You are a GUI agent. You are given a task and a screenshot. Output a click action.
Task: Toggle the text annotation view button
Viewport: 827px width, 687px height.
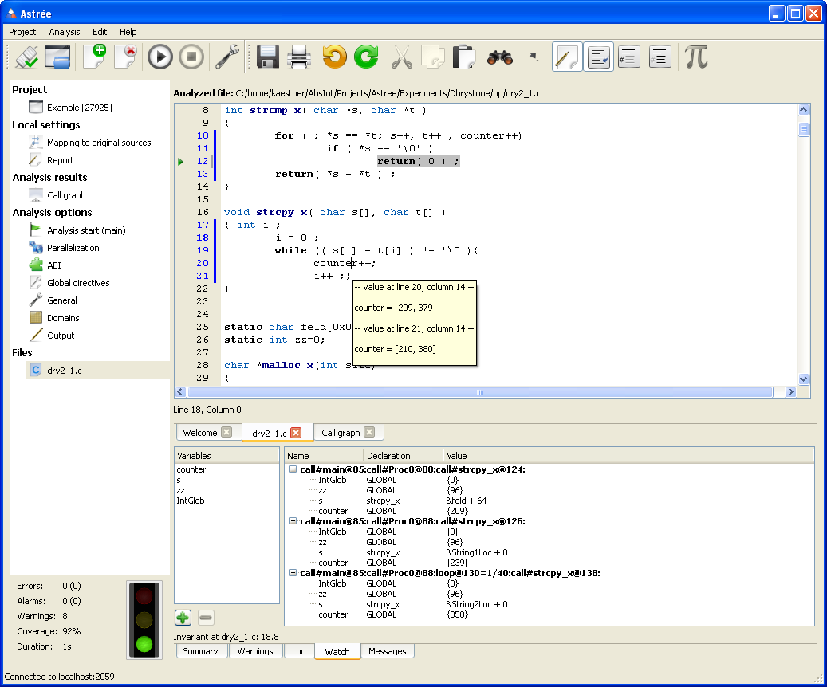click(598, 57)
